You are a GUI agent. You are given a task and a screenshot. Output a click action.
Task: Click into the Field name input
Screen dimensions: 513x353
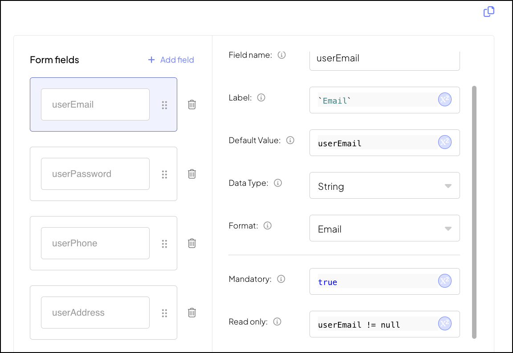tap(384, 59)
